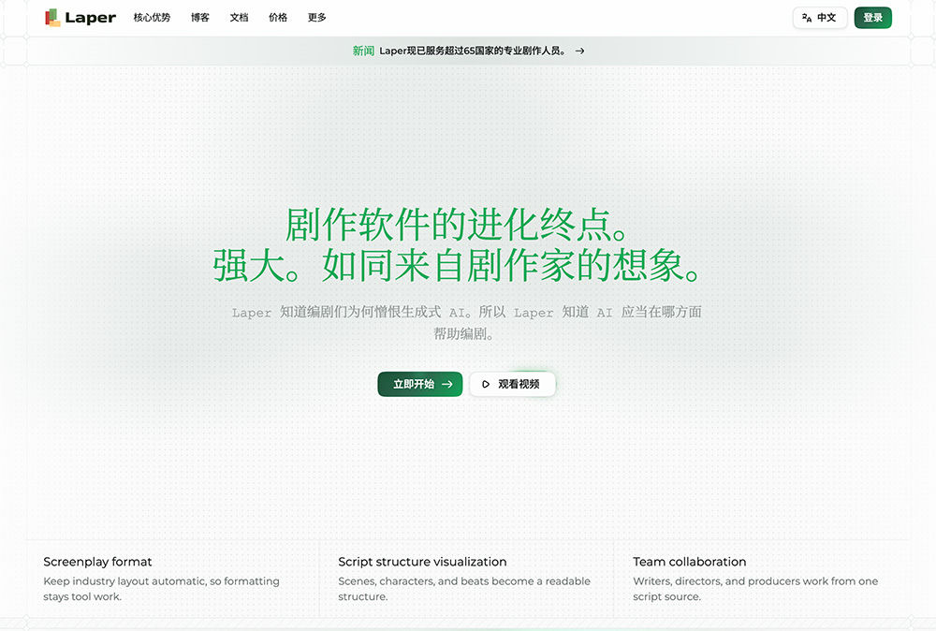The image size is (936, 631).
Task: Click the Laper logo icon
Action: 52,18
